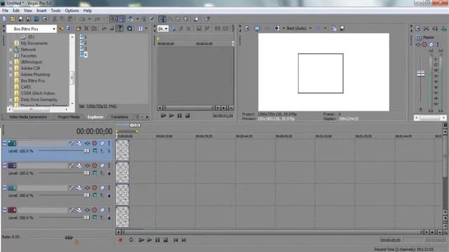
Task: Click the New project icon in main toolbar
Action: [x=5, y=19]
